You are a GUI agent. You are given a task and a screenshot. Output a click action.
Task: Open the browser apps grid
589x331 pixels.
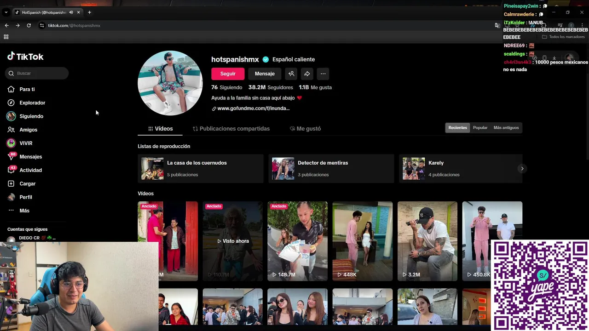coord(6,37)
